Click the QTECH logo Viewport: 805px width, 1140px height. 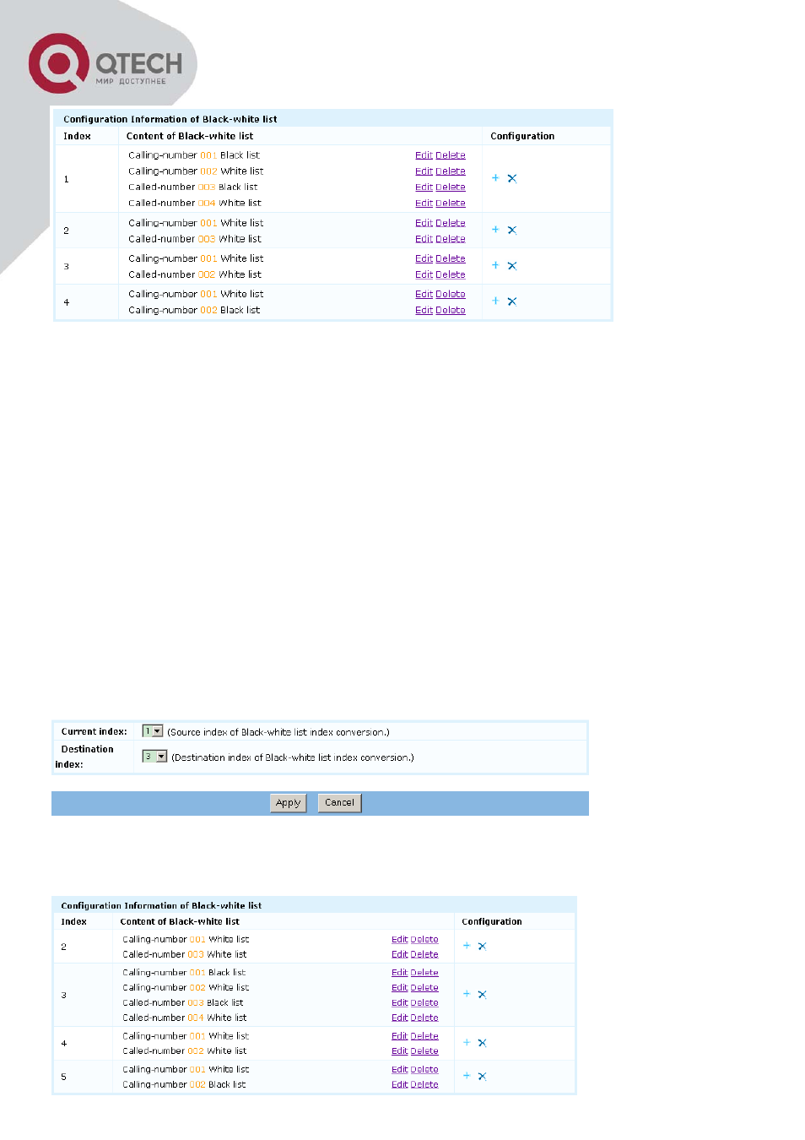[105, 63]
